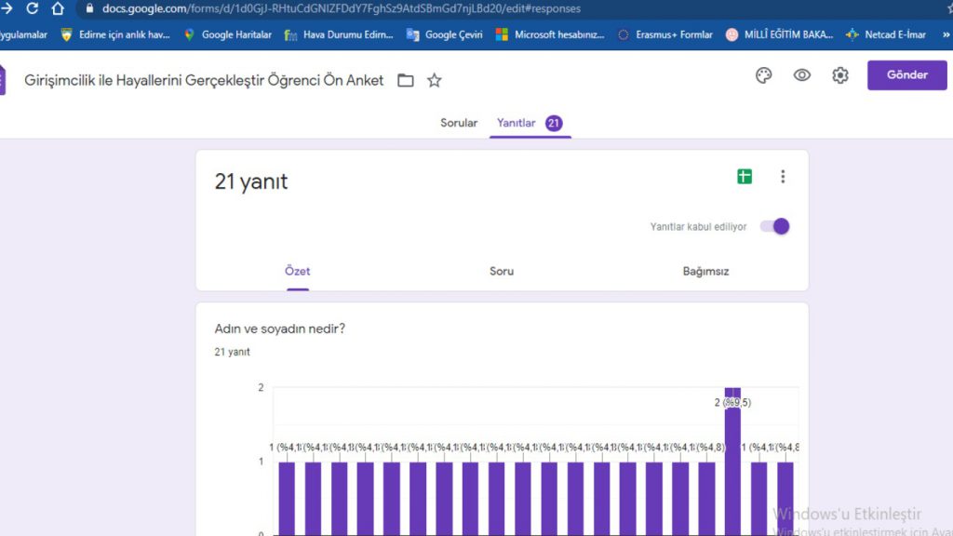Open the three-dot responses options menu
Screen dimensions: 953x536
pyautogui.click(x=783, y=177)
